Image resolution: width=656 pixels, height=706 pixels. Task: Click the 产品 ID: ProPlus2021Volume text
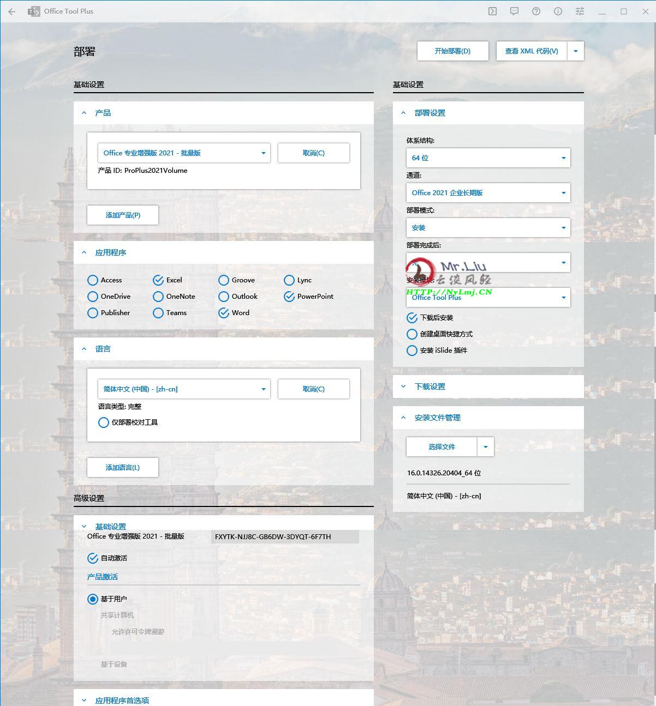coord(143,171)
